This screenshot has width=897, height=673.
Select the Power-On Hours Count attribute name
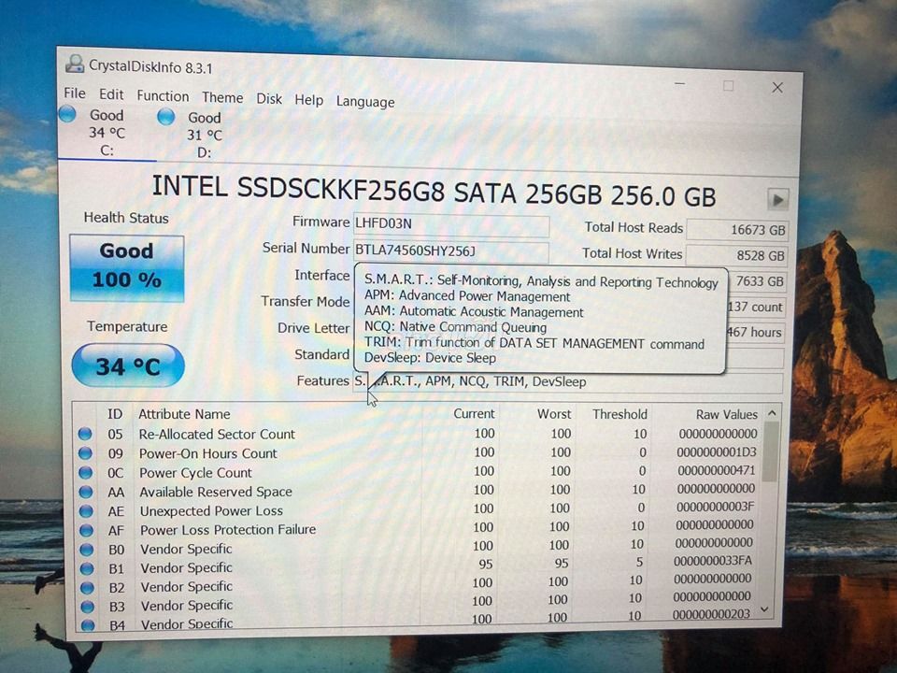[208, 454]
